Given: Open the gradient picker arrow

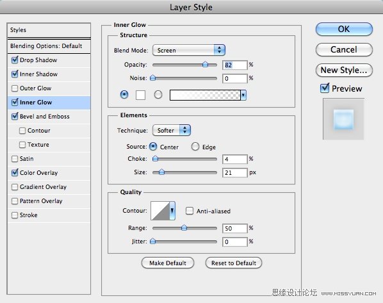Looking at the screenshot, I should point(243,95).
